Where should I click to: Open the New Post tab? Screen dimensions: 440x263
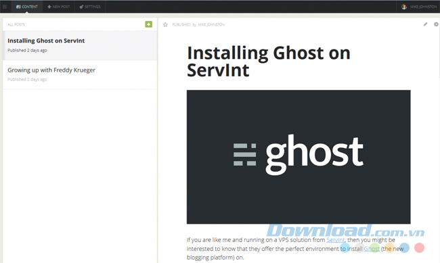tap(59, 7)
